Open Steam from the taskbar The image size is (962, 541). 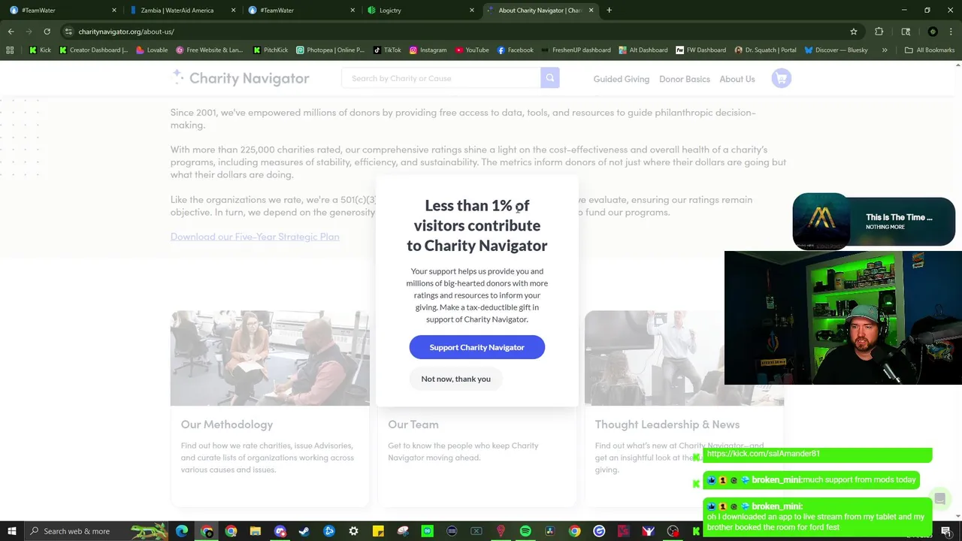pyautogui.click(x=304, y=531)
